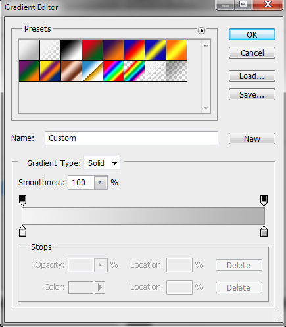
Task: Select the right gray color stop
Action: 264,231
